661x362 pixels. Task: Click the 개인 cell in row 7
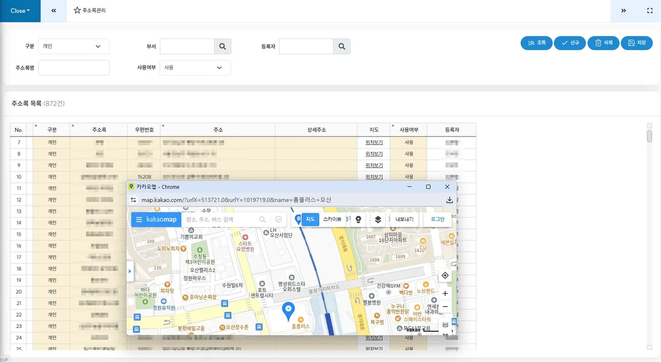(x=52, y=142)
